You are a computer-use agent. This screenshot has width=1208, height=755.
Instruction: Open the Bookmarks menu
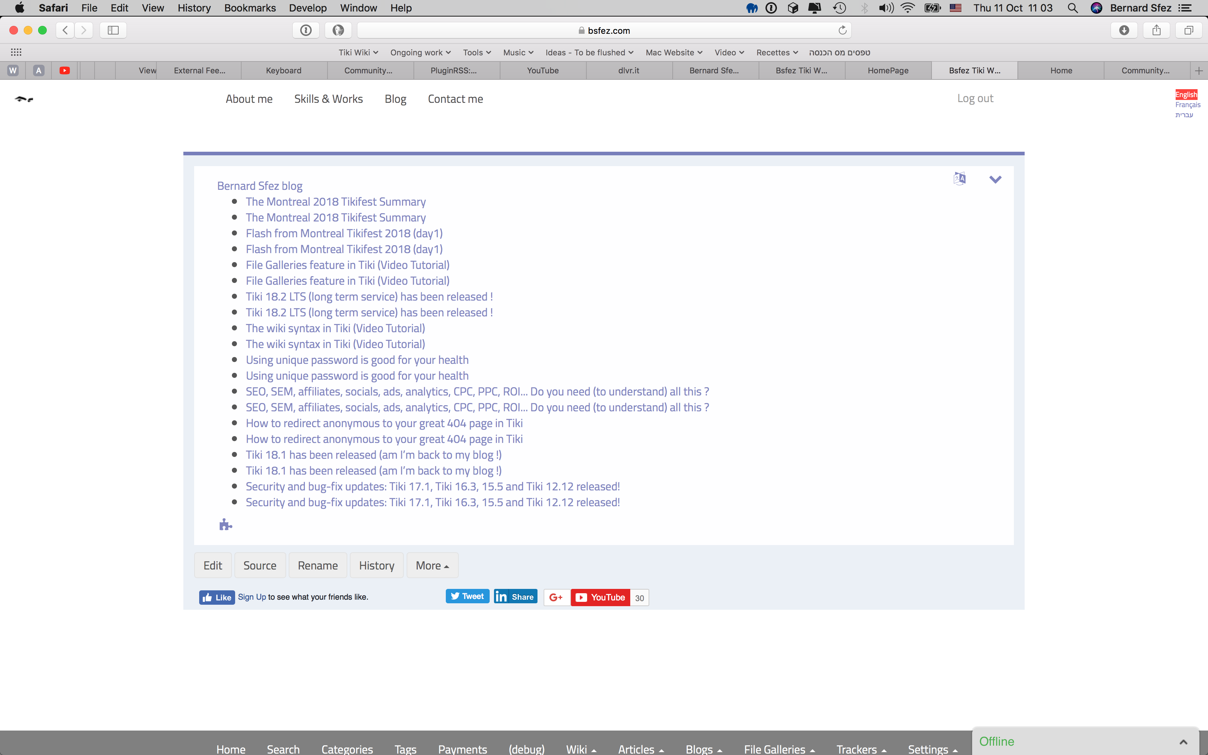(x=250, y=8)
